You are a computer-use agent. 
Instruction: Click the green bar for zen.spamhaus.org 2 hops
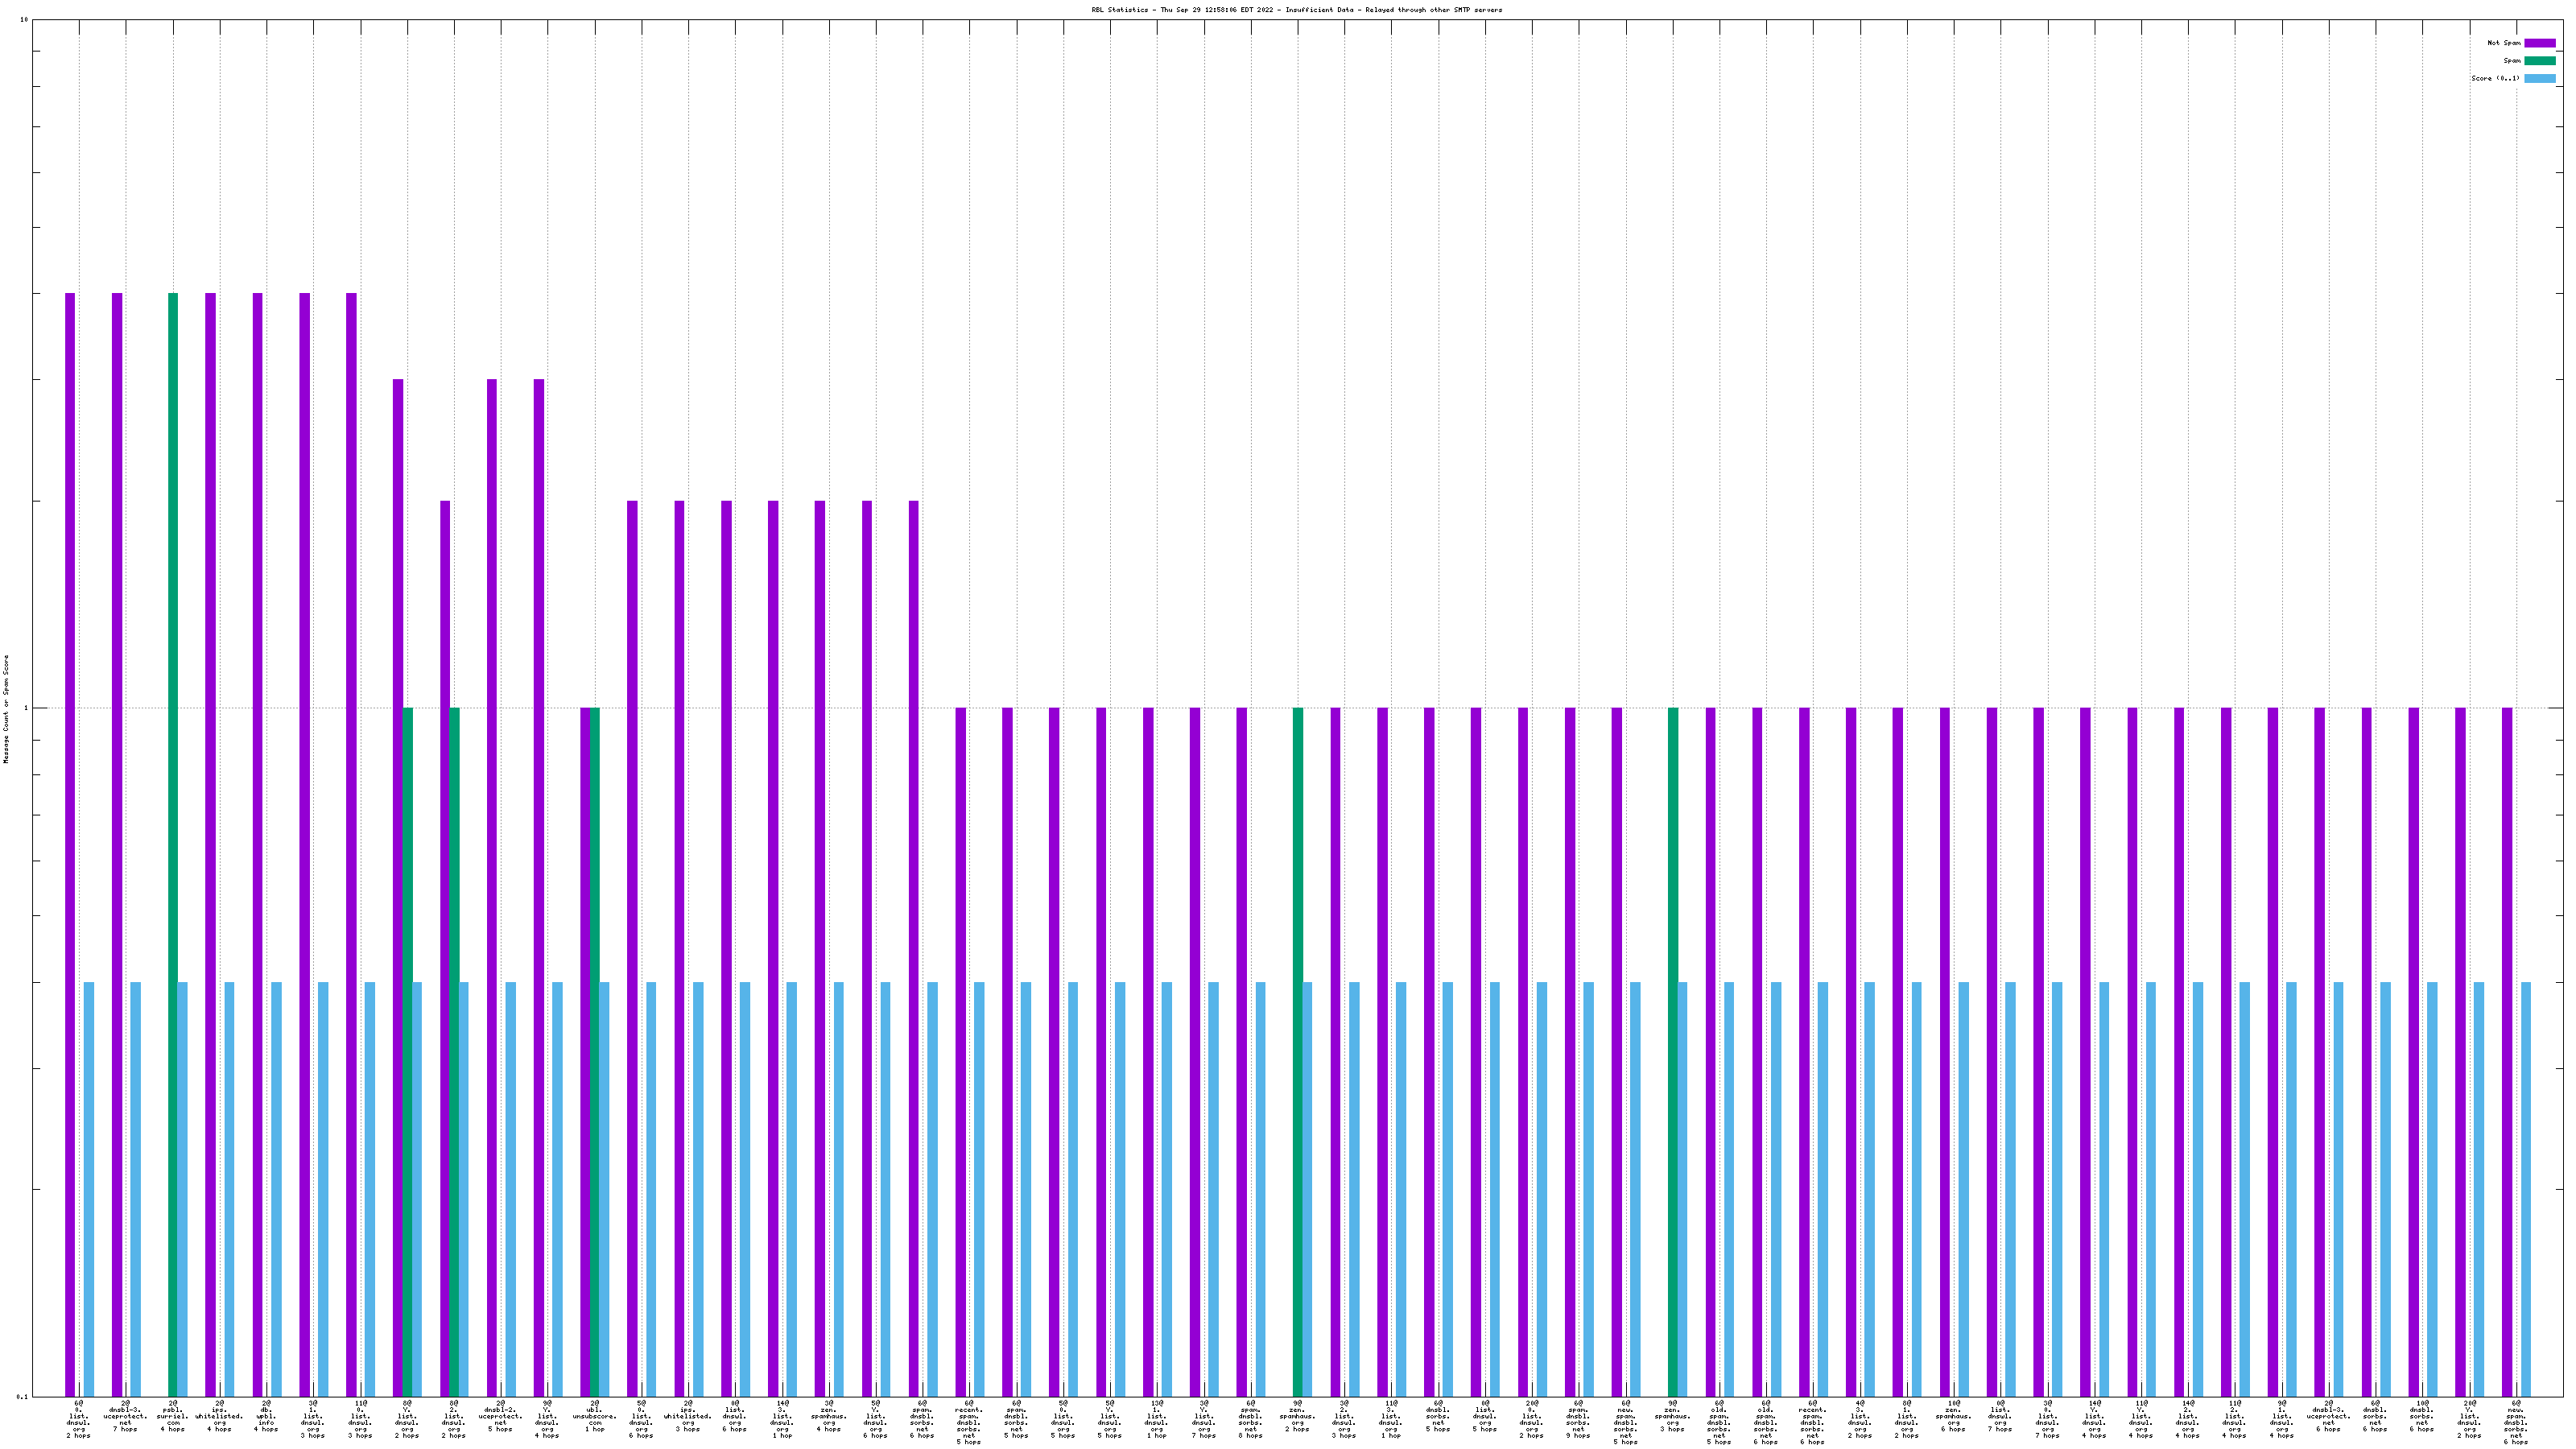[1298, 1050]
